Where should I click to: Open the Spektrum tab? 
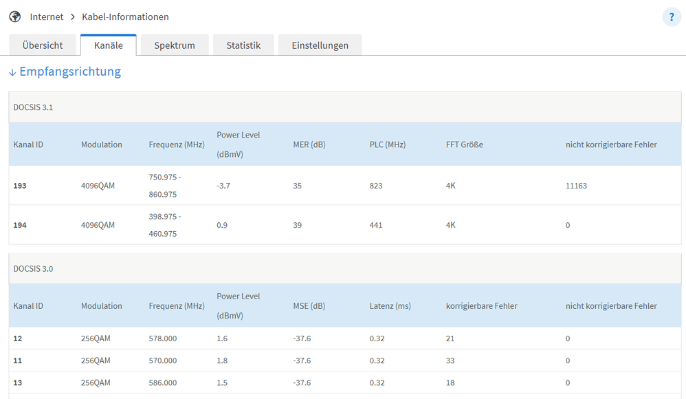point(175,45)
